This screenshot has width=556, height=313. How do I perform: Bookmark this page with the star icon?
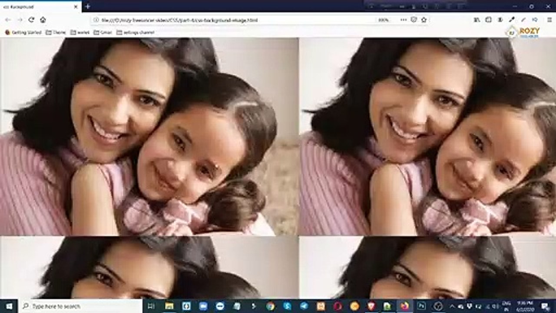coord(424,20)
